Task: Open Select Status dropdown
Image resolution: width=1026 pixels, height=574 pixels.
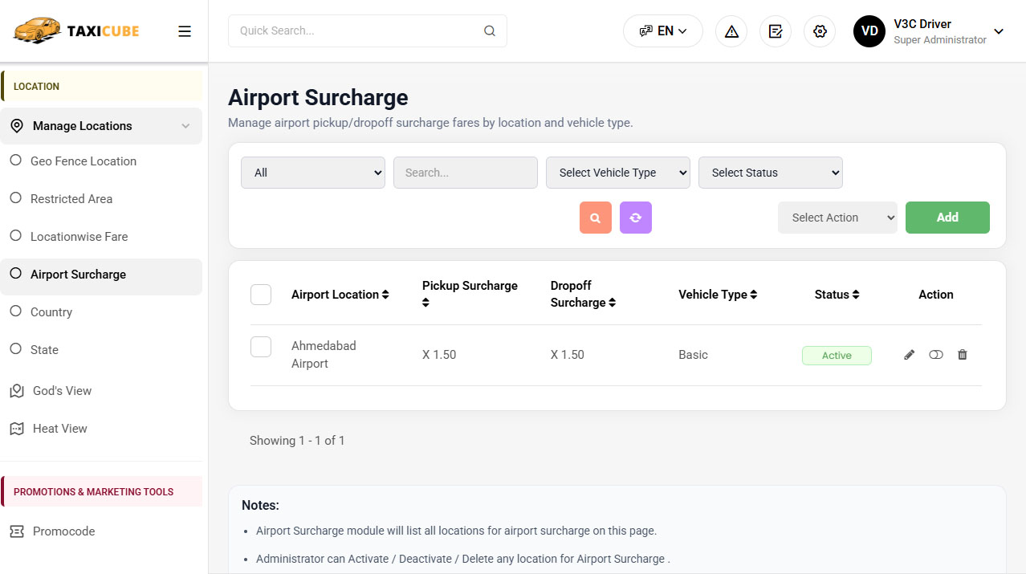Action: [771, 173]
